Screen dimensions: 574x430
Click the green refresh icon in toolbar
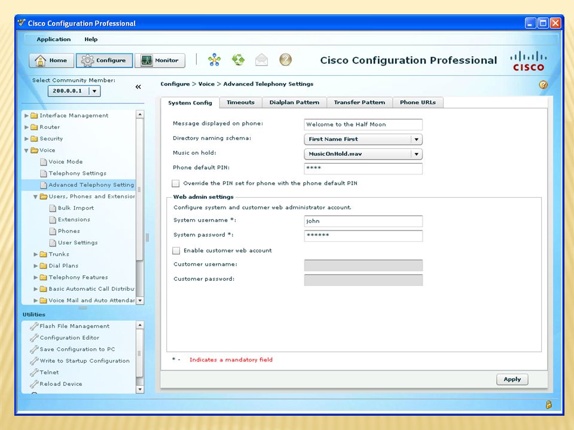click(238, 60)
